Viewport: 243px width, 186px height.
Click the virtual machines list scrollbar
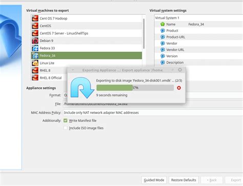pyautogui.click(x=144, y=34)
